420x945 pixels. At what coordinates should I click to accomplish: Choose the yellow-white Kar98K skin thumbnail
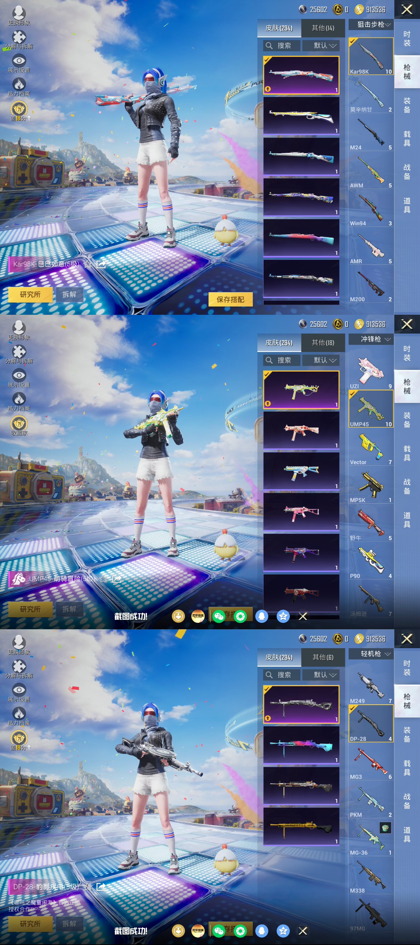point(301,115)
